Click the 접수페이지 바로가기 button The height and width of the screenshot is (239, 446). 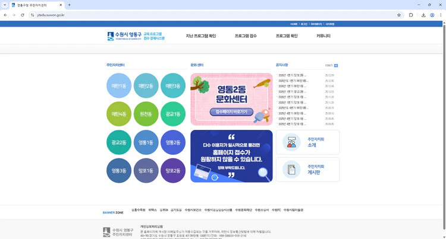pos(231,111)
